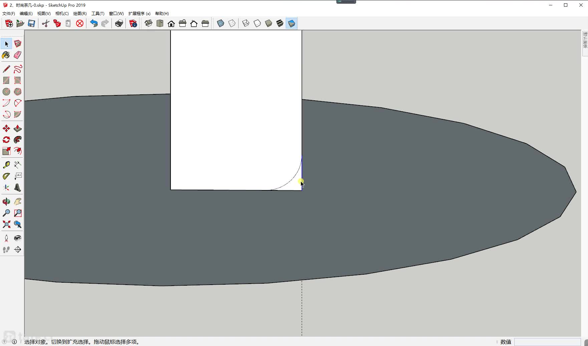The height and width of the screenshot is (346, 588).
Task: Click Zoom Extents icon
Action: tap(6, 224)
